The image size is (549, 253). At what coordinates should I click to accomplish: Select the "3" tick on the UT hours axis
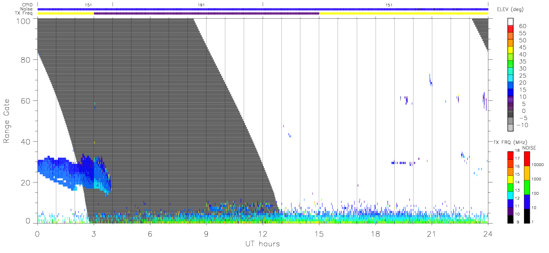tap(93, 234)
